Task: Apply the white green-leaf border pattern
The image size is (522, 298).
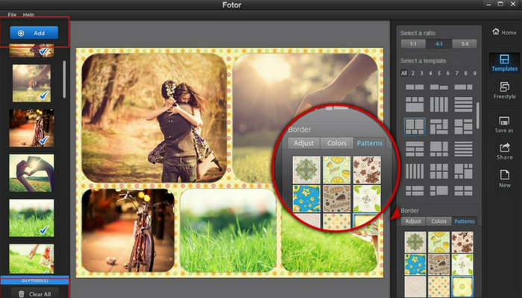Action: pos(462,264)
